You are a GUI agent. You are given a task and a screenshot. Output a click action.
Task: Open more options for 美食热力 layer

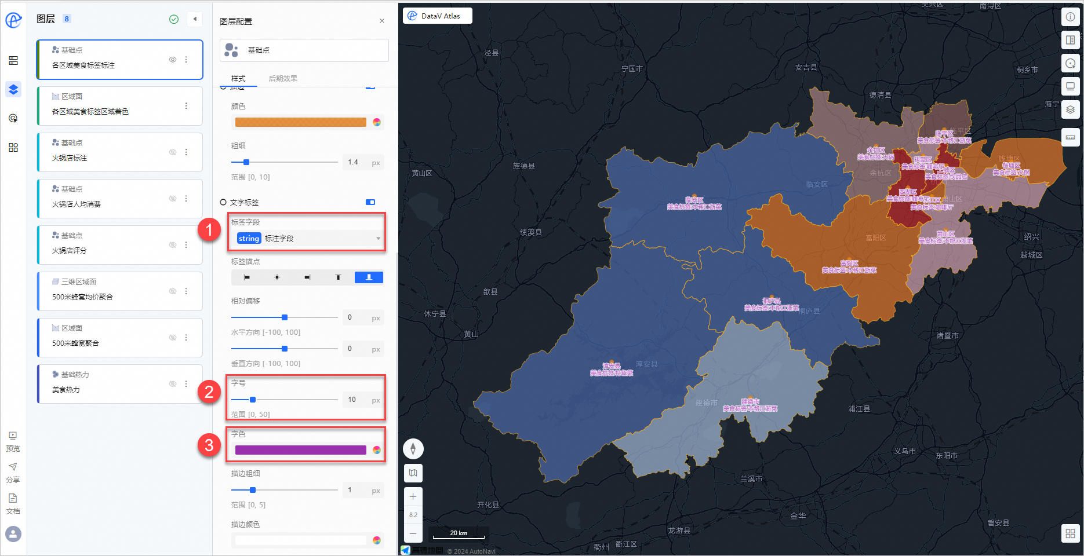click(186, 384)
